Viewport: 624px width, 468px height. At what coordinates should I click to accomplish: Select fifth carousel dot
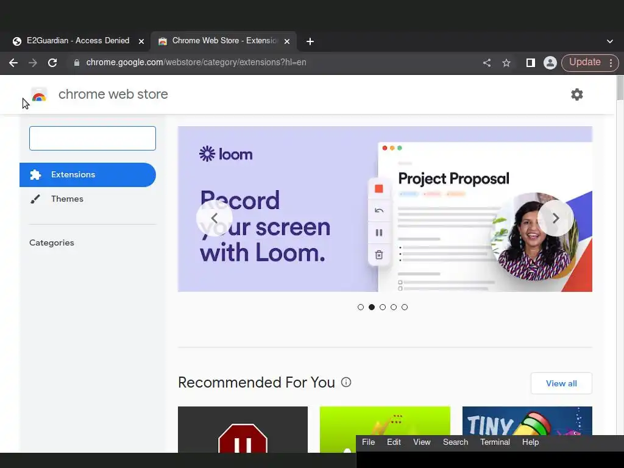click(405, 307)
